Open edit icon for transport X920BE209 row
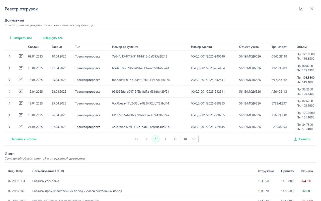321x201 pixels. tap(21, 68)
